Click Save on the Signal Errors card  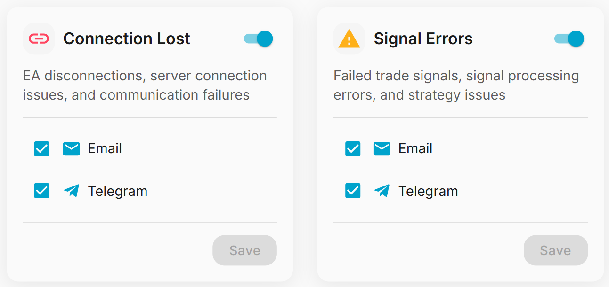pyautogui.click(x=555, y=250)
